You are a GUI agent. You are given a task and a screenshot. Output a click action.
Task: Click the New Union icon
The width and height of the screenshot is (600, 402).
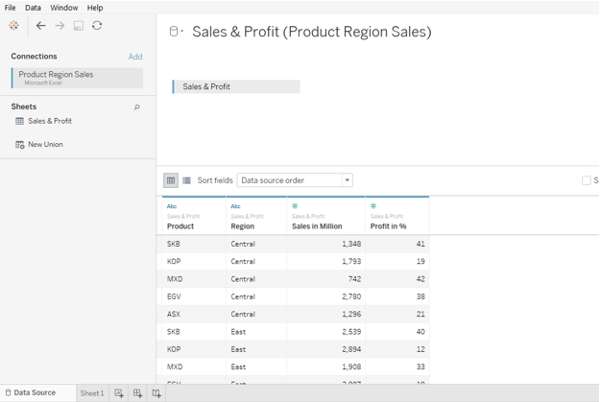(x=19, y=145)
